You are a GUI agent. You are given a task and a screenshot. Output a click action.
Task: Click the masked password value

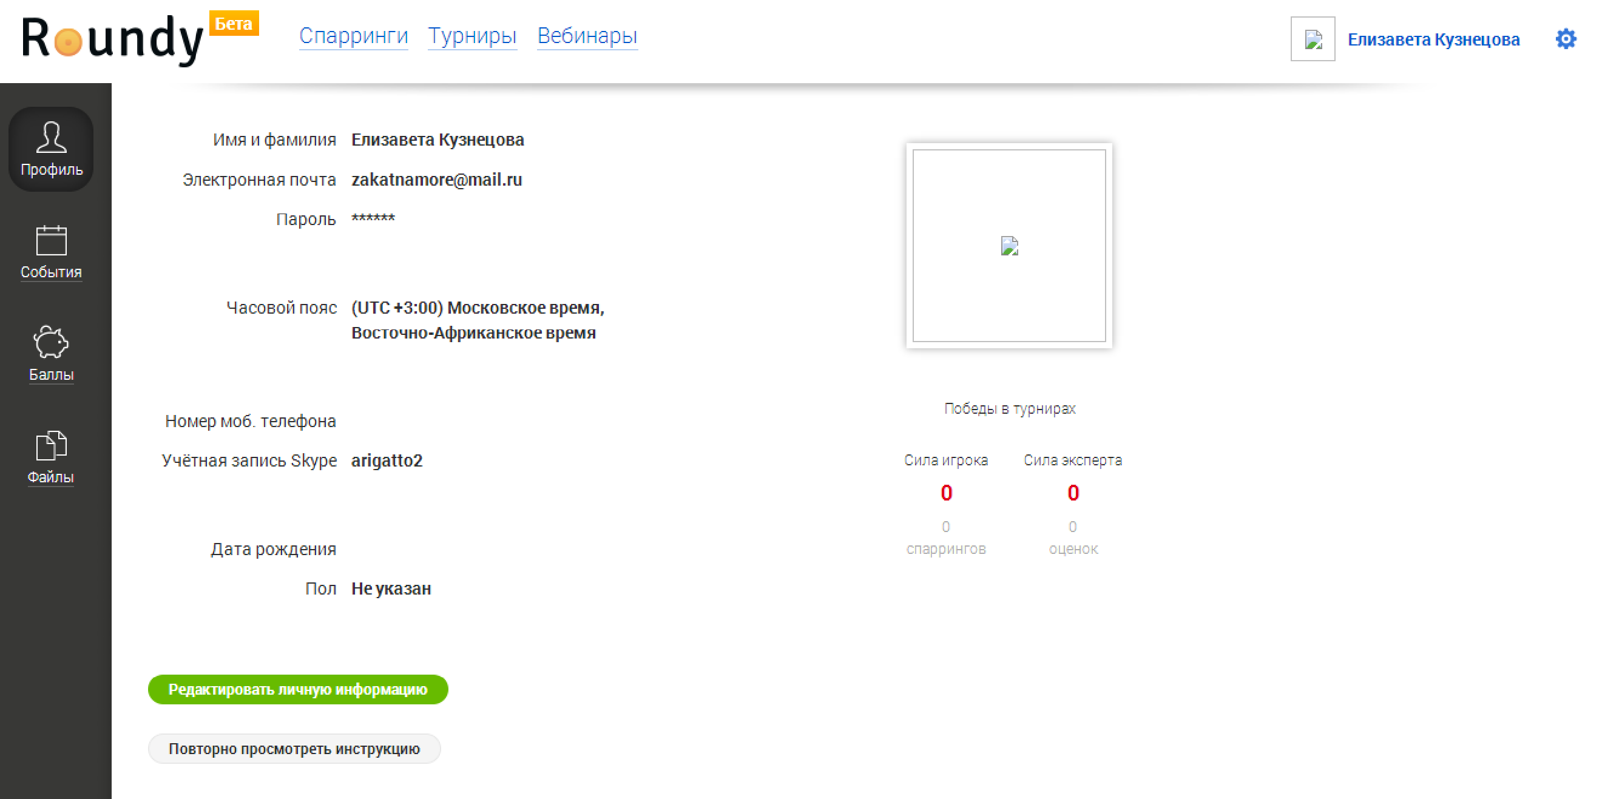tap(373, 218)
